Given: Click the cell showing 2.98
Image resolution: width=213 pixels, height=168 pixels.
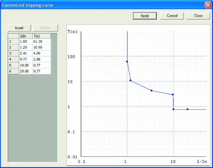Looking at the screenshot, I should [41, 59].
